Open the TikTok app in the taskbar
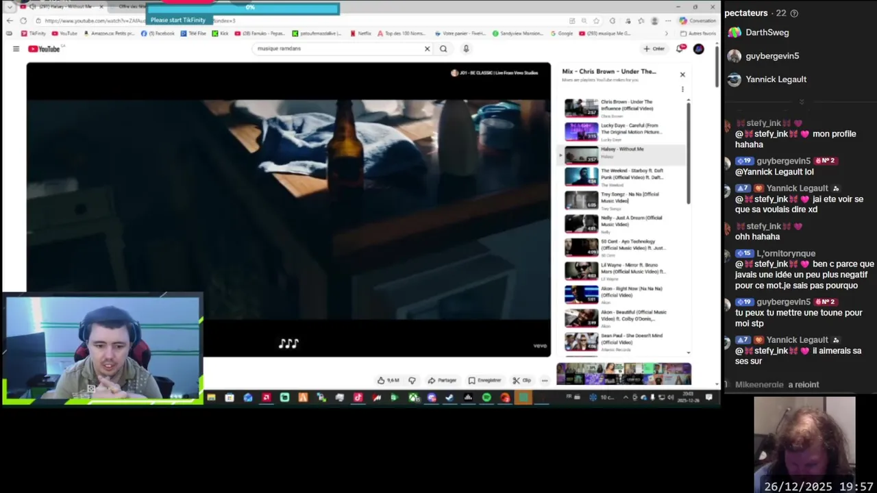The width and height of the screenshot is (877, 493). [x=358, y=398]
